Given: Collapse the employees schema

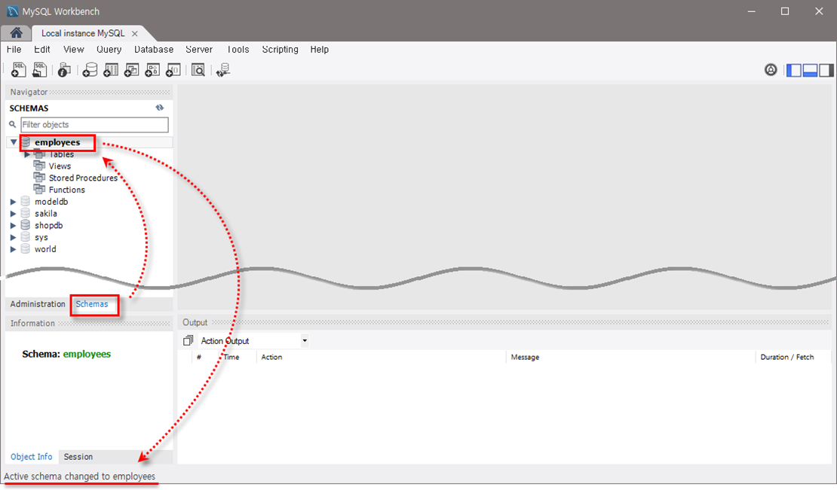Looking at the screenshot, I should point(14,142).
